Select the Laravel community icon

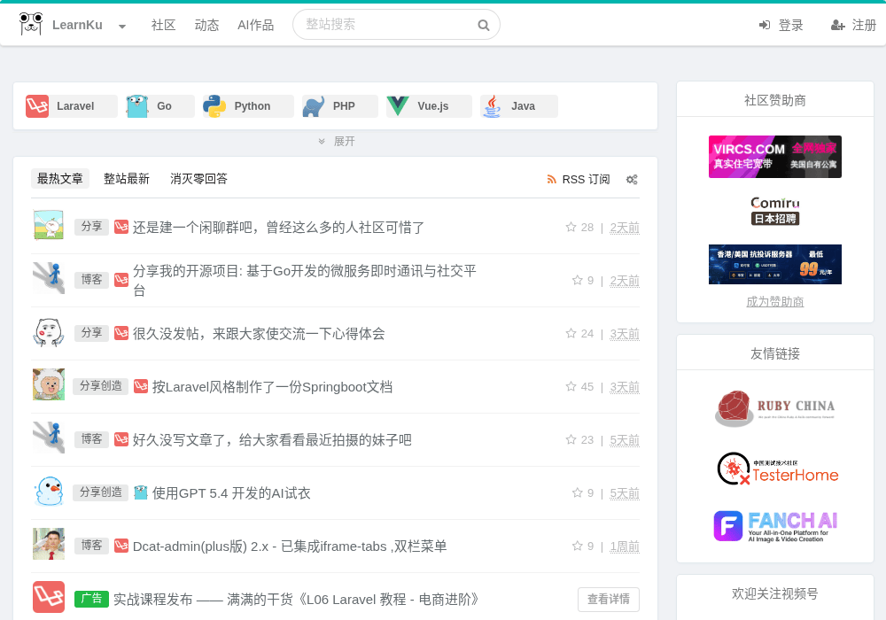tap(37, 106)
